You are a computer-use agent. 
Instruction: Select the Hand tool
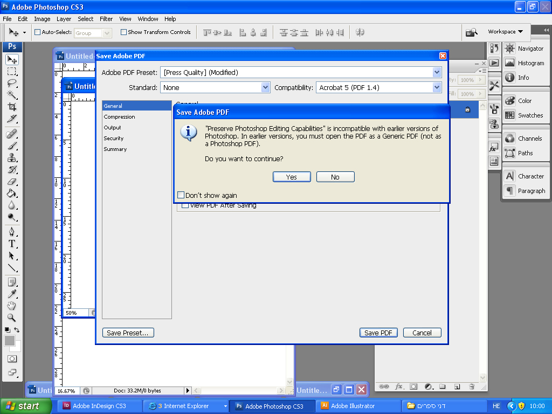pos(12,306)
